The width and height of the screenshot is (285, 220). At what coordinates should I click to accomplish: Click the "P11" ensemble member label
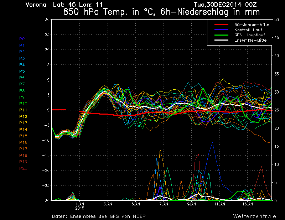point(23,110)
